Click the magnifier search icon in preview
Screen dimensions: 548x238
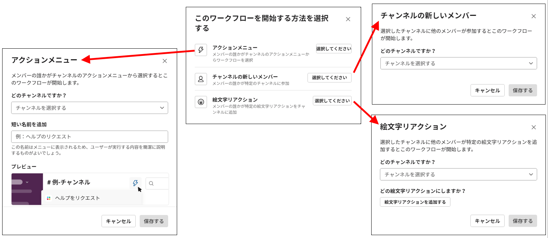point(152,183)
